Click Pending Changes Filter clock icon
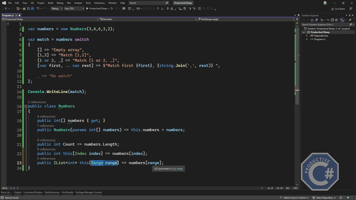356x200 pixels. [322, 20]
